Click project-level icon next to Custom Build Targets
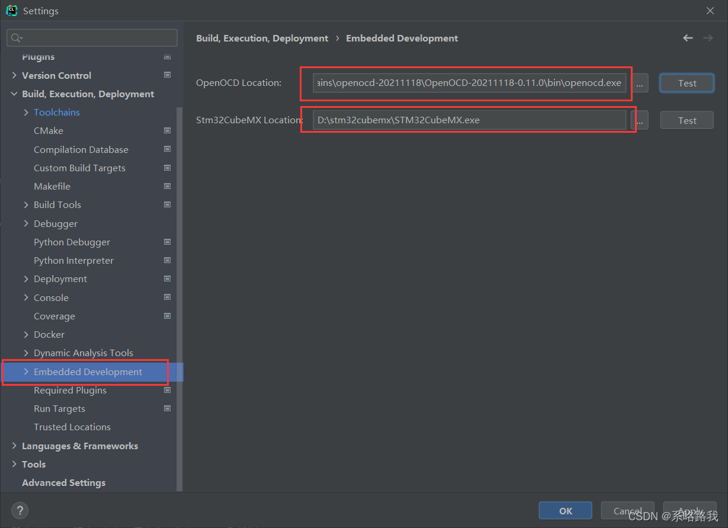 point(167,168)
